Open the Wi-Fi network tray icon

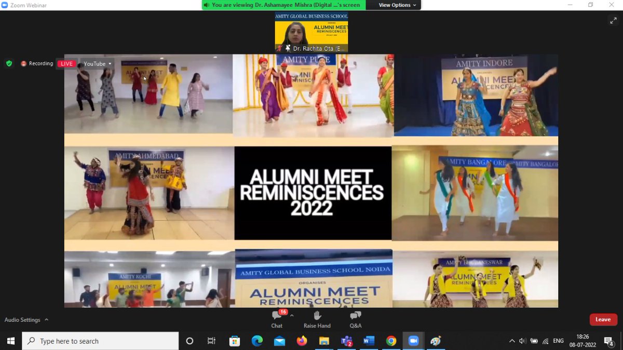tap(546, 341)
